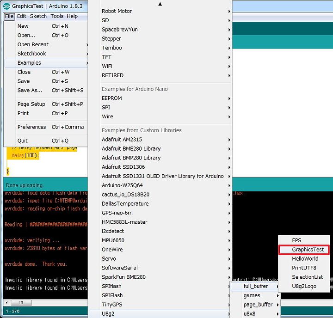The image size is (333, 318).
Task: Open the FPS example sketch
Action: pyautogui.click(x=304, y=240)
